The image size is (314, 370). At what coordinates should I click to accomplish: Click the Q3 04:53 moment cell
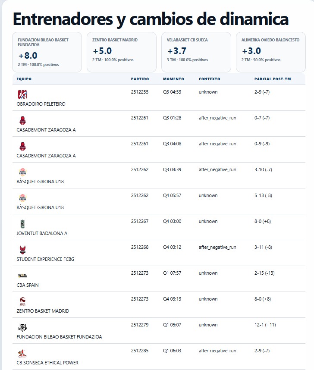pos(172,92)
